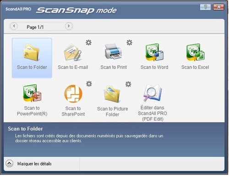
Task: Select the Scan to PowerPoint(R) icon
Action: point(32,93)
